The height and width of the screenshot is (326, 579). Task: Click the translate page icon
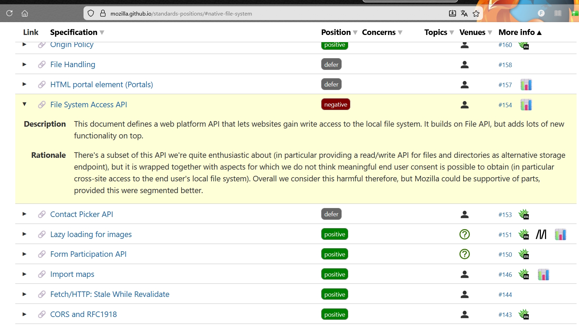pos(464,13)
